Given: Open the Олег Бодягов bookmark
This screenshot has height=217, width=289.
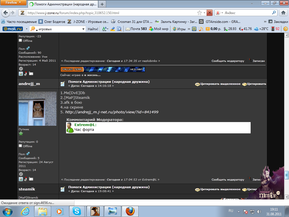Looking at the screenshot, I should (52, 21).
